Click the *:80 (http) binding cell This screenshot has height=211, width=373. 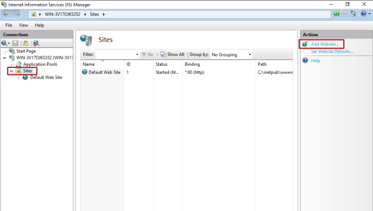point(194,72)
